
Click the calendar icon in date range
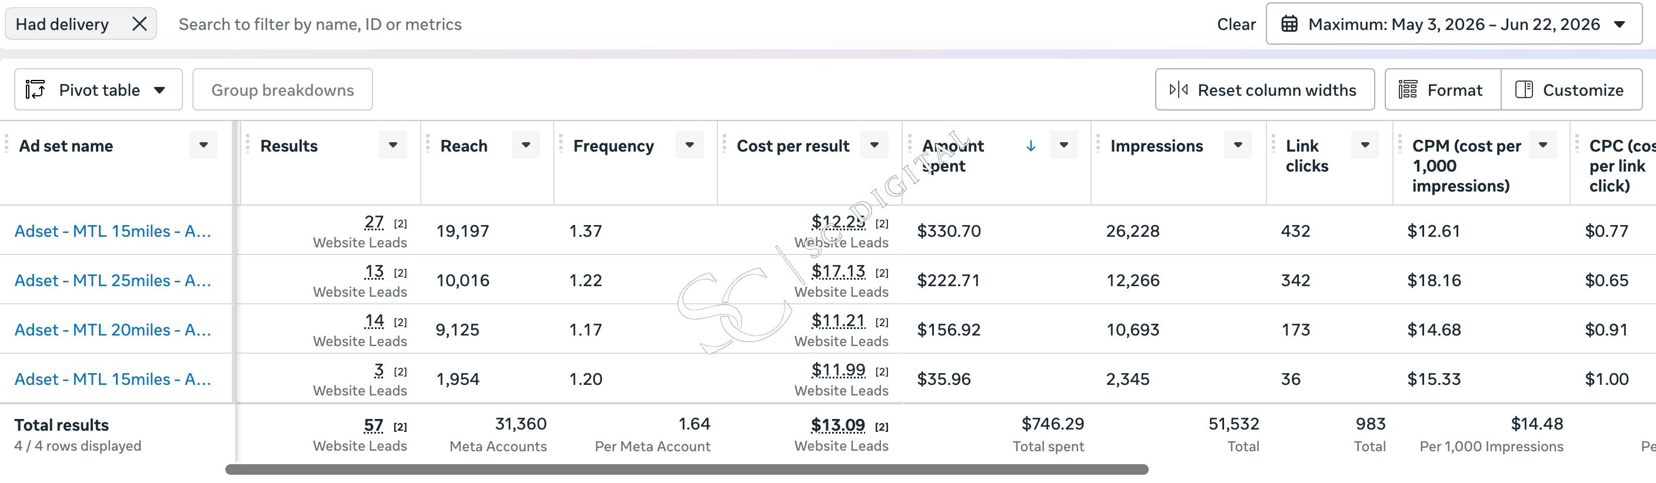tap(1289, 25)
